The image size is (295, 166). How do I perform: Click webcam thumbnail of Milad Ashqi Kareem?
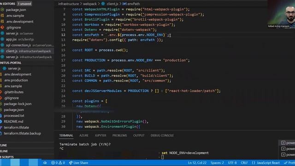[281, 14]
